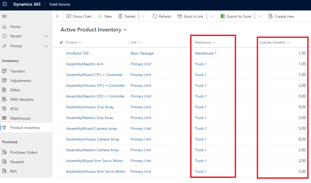The image size is (311, 183).
Task: Toggle the select-all checkmark in grid header
Action: 61,42
